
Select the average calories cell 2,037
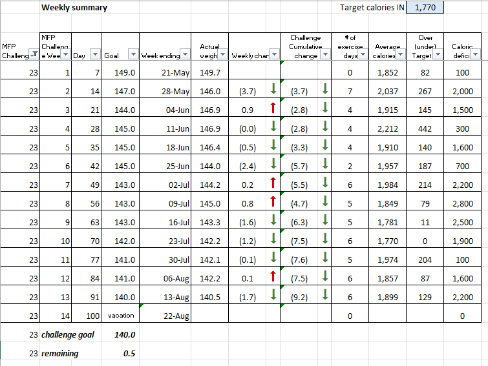click(x=387, y=89)
